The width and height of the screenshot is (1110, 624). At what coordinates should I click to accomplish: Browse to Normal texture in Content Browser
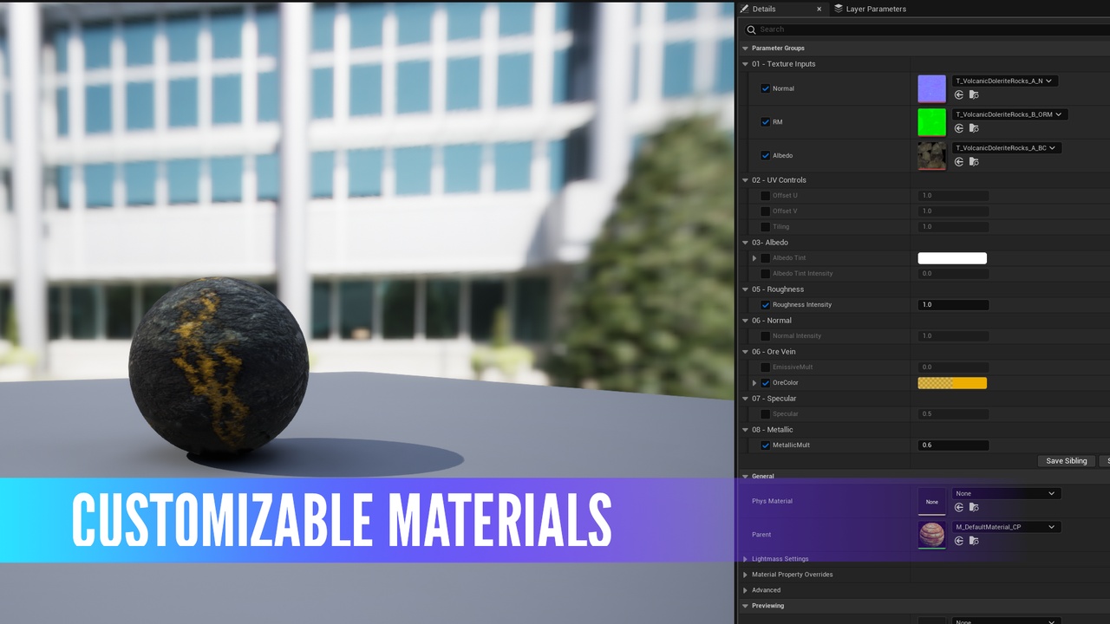[974, 94]
